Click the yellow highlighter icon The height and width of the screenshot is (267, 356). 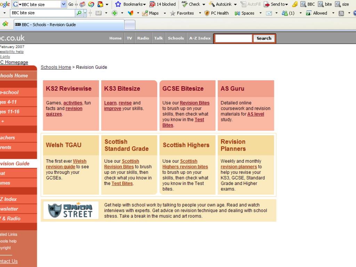coord(295,4)
